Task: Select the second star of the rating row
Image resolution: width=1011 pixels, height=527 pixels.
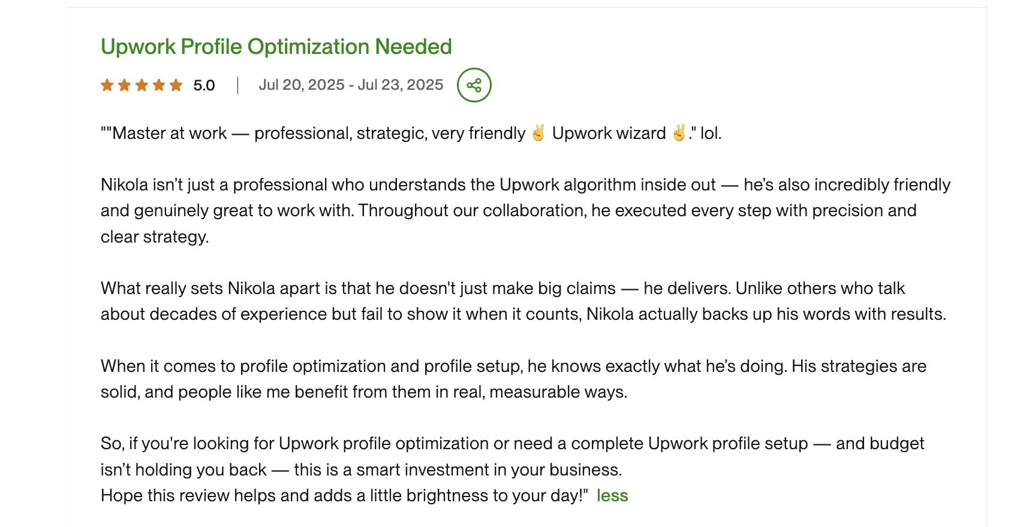Action: 125,85
